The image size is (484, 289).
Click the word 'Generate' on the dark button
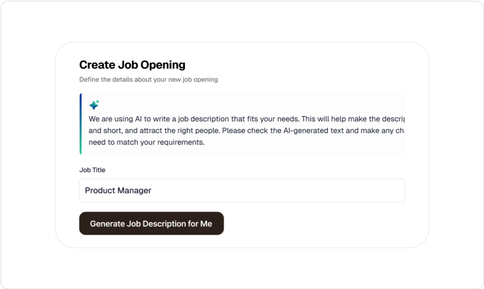pos(107,224)
